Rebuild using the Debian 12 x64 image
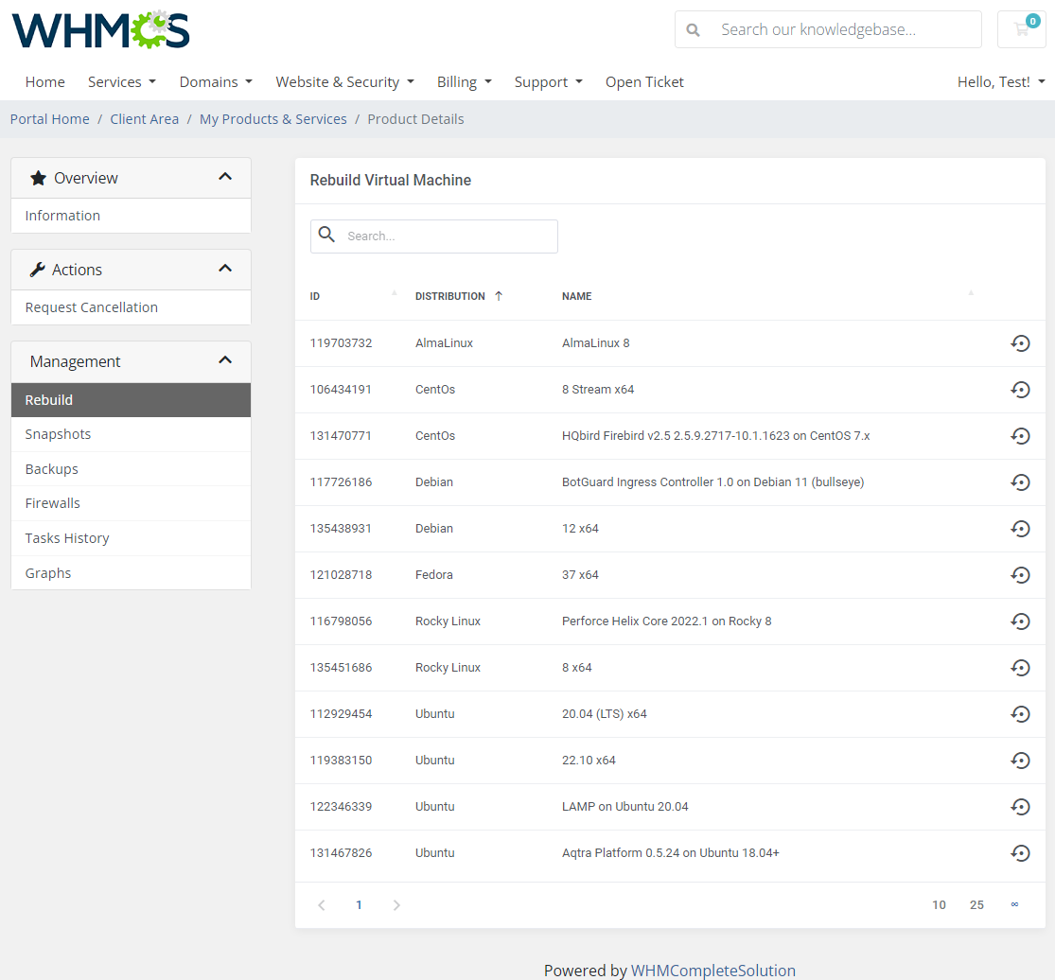 (1020, 528)
